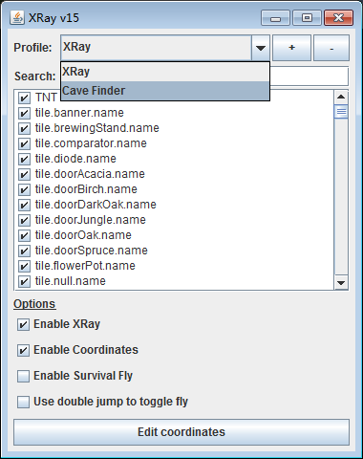Toggle tile.doorOak.name checkbox

tap(24, 235)
